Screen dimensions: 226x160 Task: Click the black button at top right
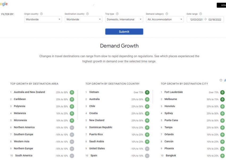221,5
